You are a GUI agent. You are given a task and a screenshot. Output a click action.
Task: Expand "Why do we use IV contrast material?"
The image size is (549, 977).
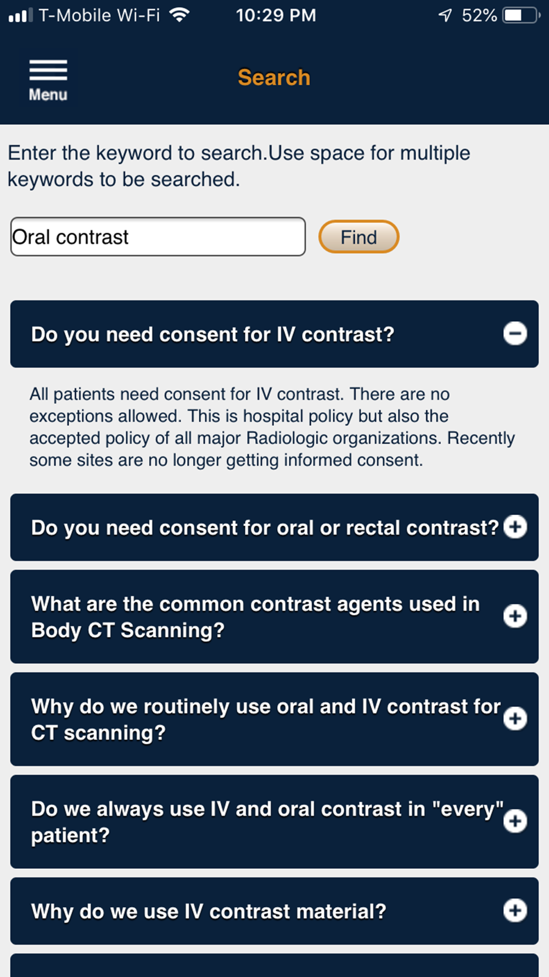pos(274,911)
